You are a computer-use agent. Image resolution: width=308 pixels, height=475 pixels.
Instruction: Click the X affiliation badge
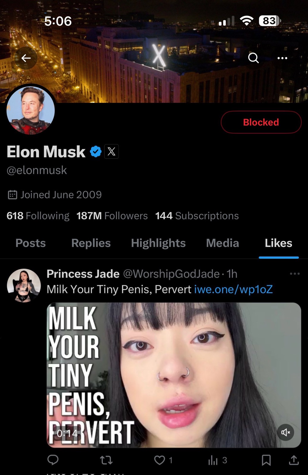click(x=111, y=152)
